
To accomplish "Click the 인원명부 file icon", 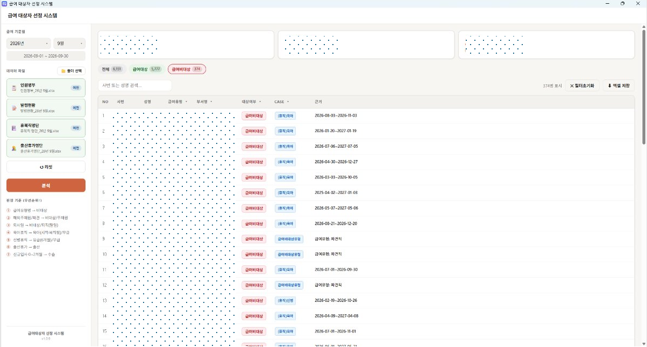I will [x=14, y=88].
